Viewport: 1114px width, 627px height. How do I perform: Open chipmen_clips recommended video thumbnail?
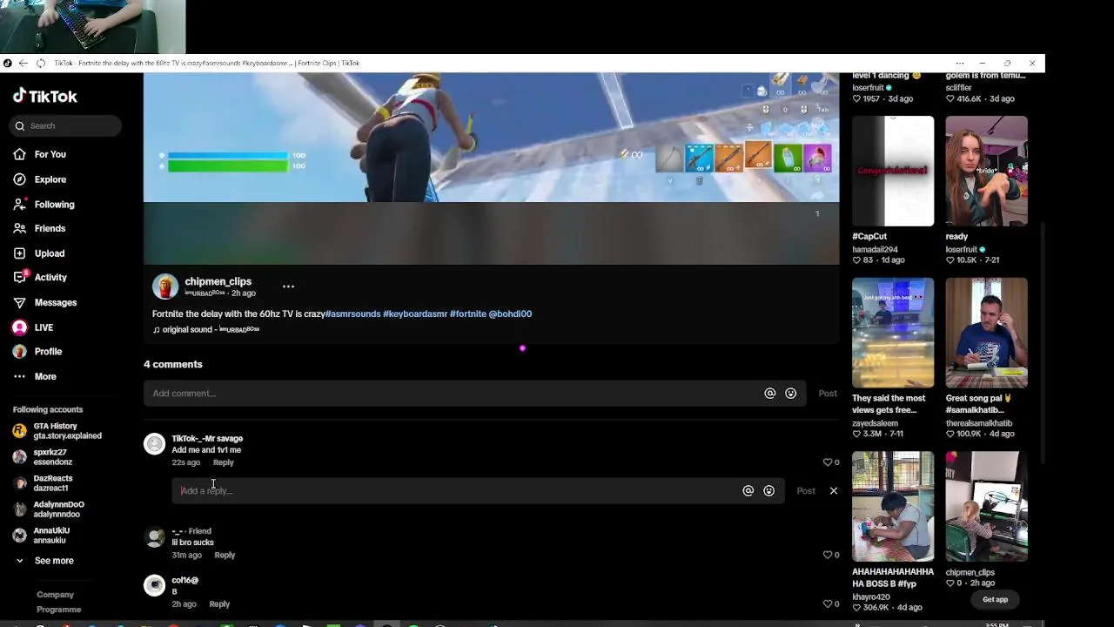(x=986, y=506)
